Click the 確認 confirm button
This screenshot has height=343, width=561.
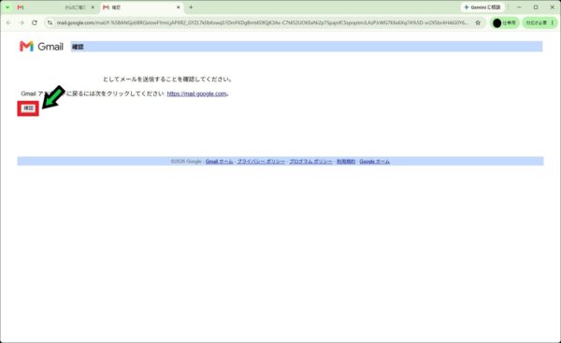(28, 108)
